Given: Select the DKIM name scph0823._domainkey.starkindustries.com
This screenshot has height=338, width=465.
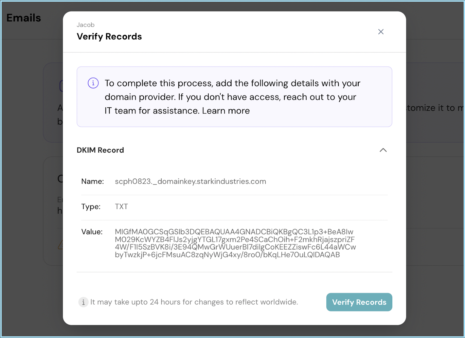Looking at the screenshot, I should [x=190, y=181].
